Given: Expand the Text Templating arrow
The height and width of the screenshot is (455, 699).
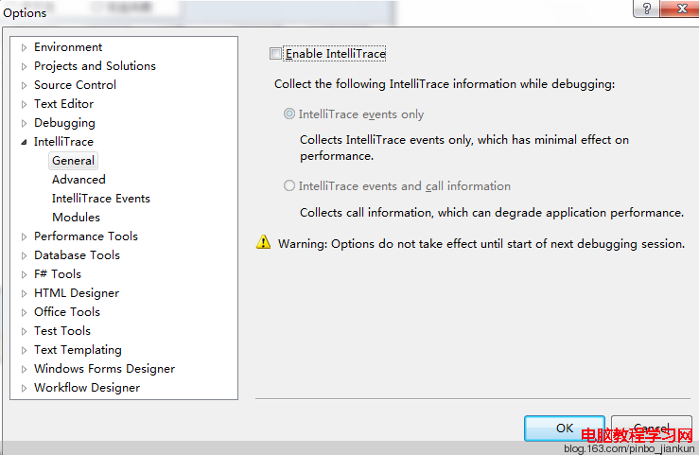Looking at the screenshot, I should [x=24, y=350].
